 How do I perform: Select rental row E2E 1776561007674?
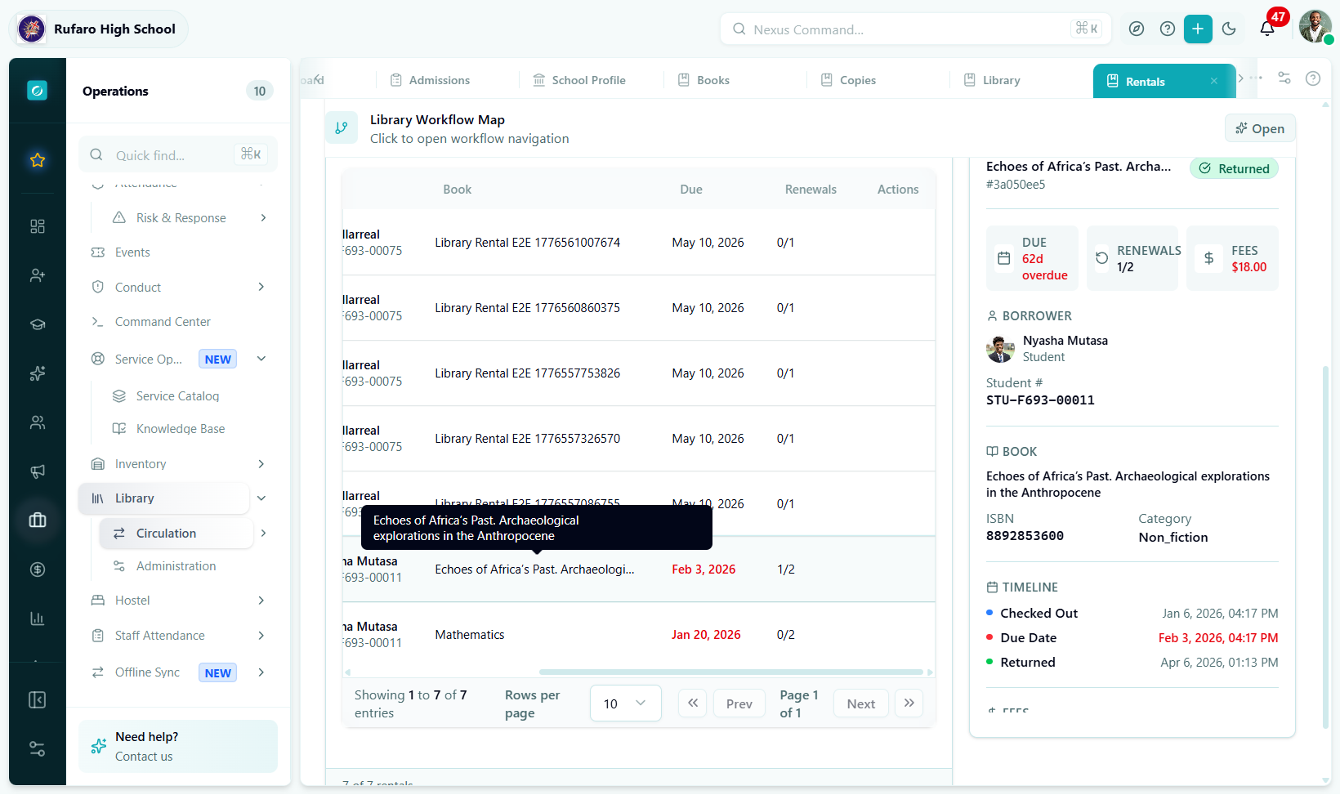(x=638, y=243)
